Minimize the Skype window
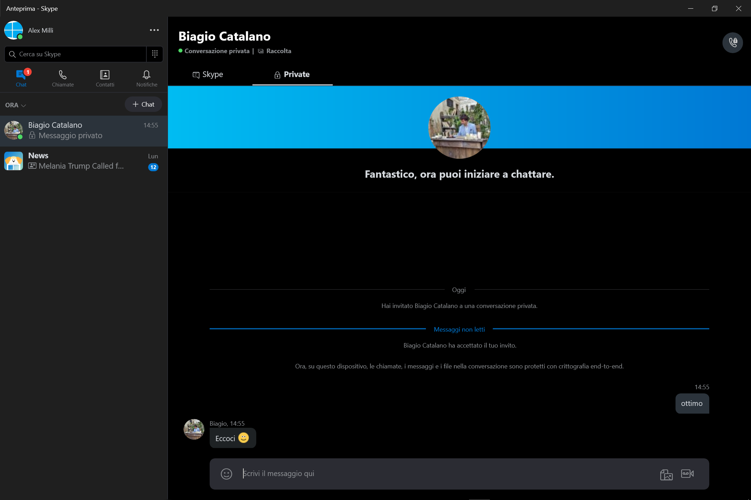Screen dimensions: 751x500 (x=691, y=8)
